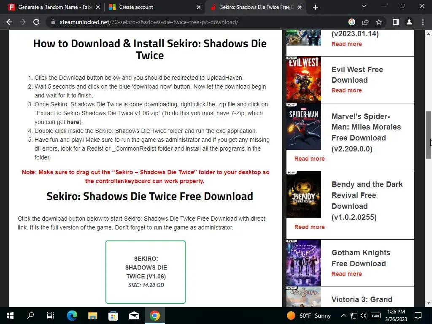Click Read more under Gotham Knights
Image resolution: width=432 pixels, height=324 pixels.
point(347,274)
